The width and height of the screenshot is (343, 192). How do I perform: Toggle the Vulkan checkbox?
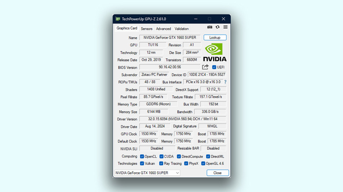tap(142, 164)
